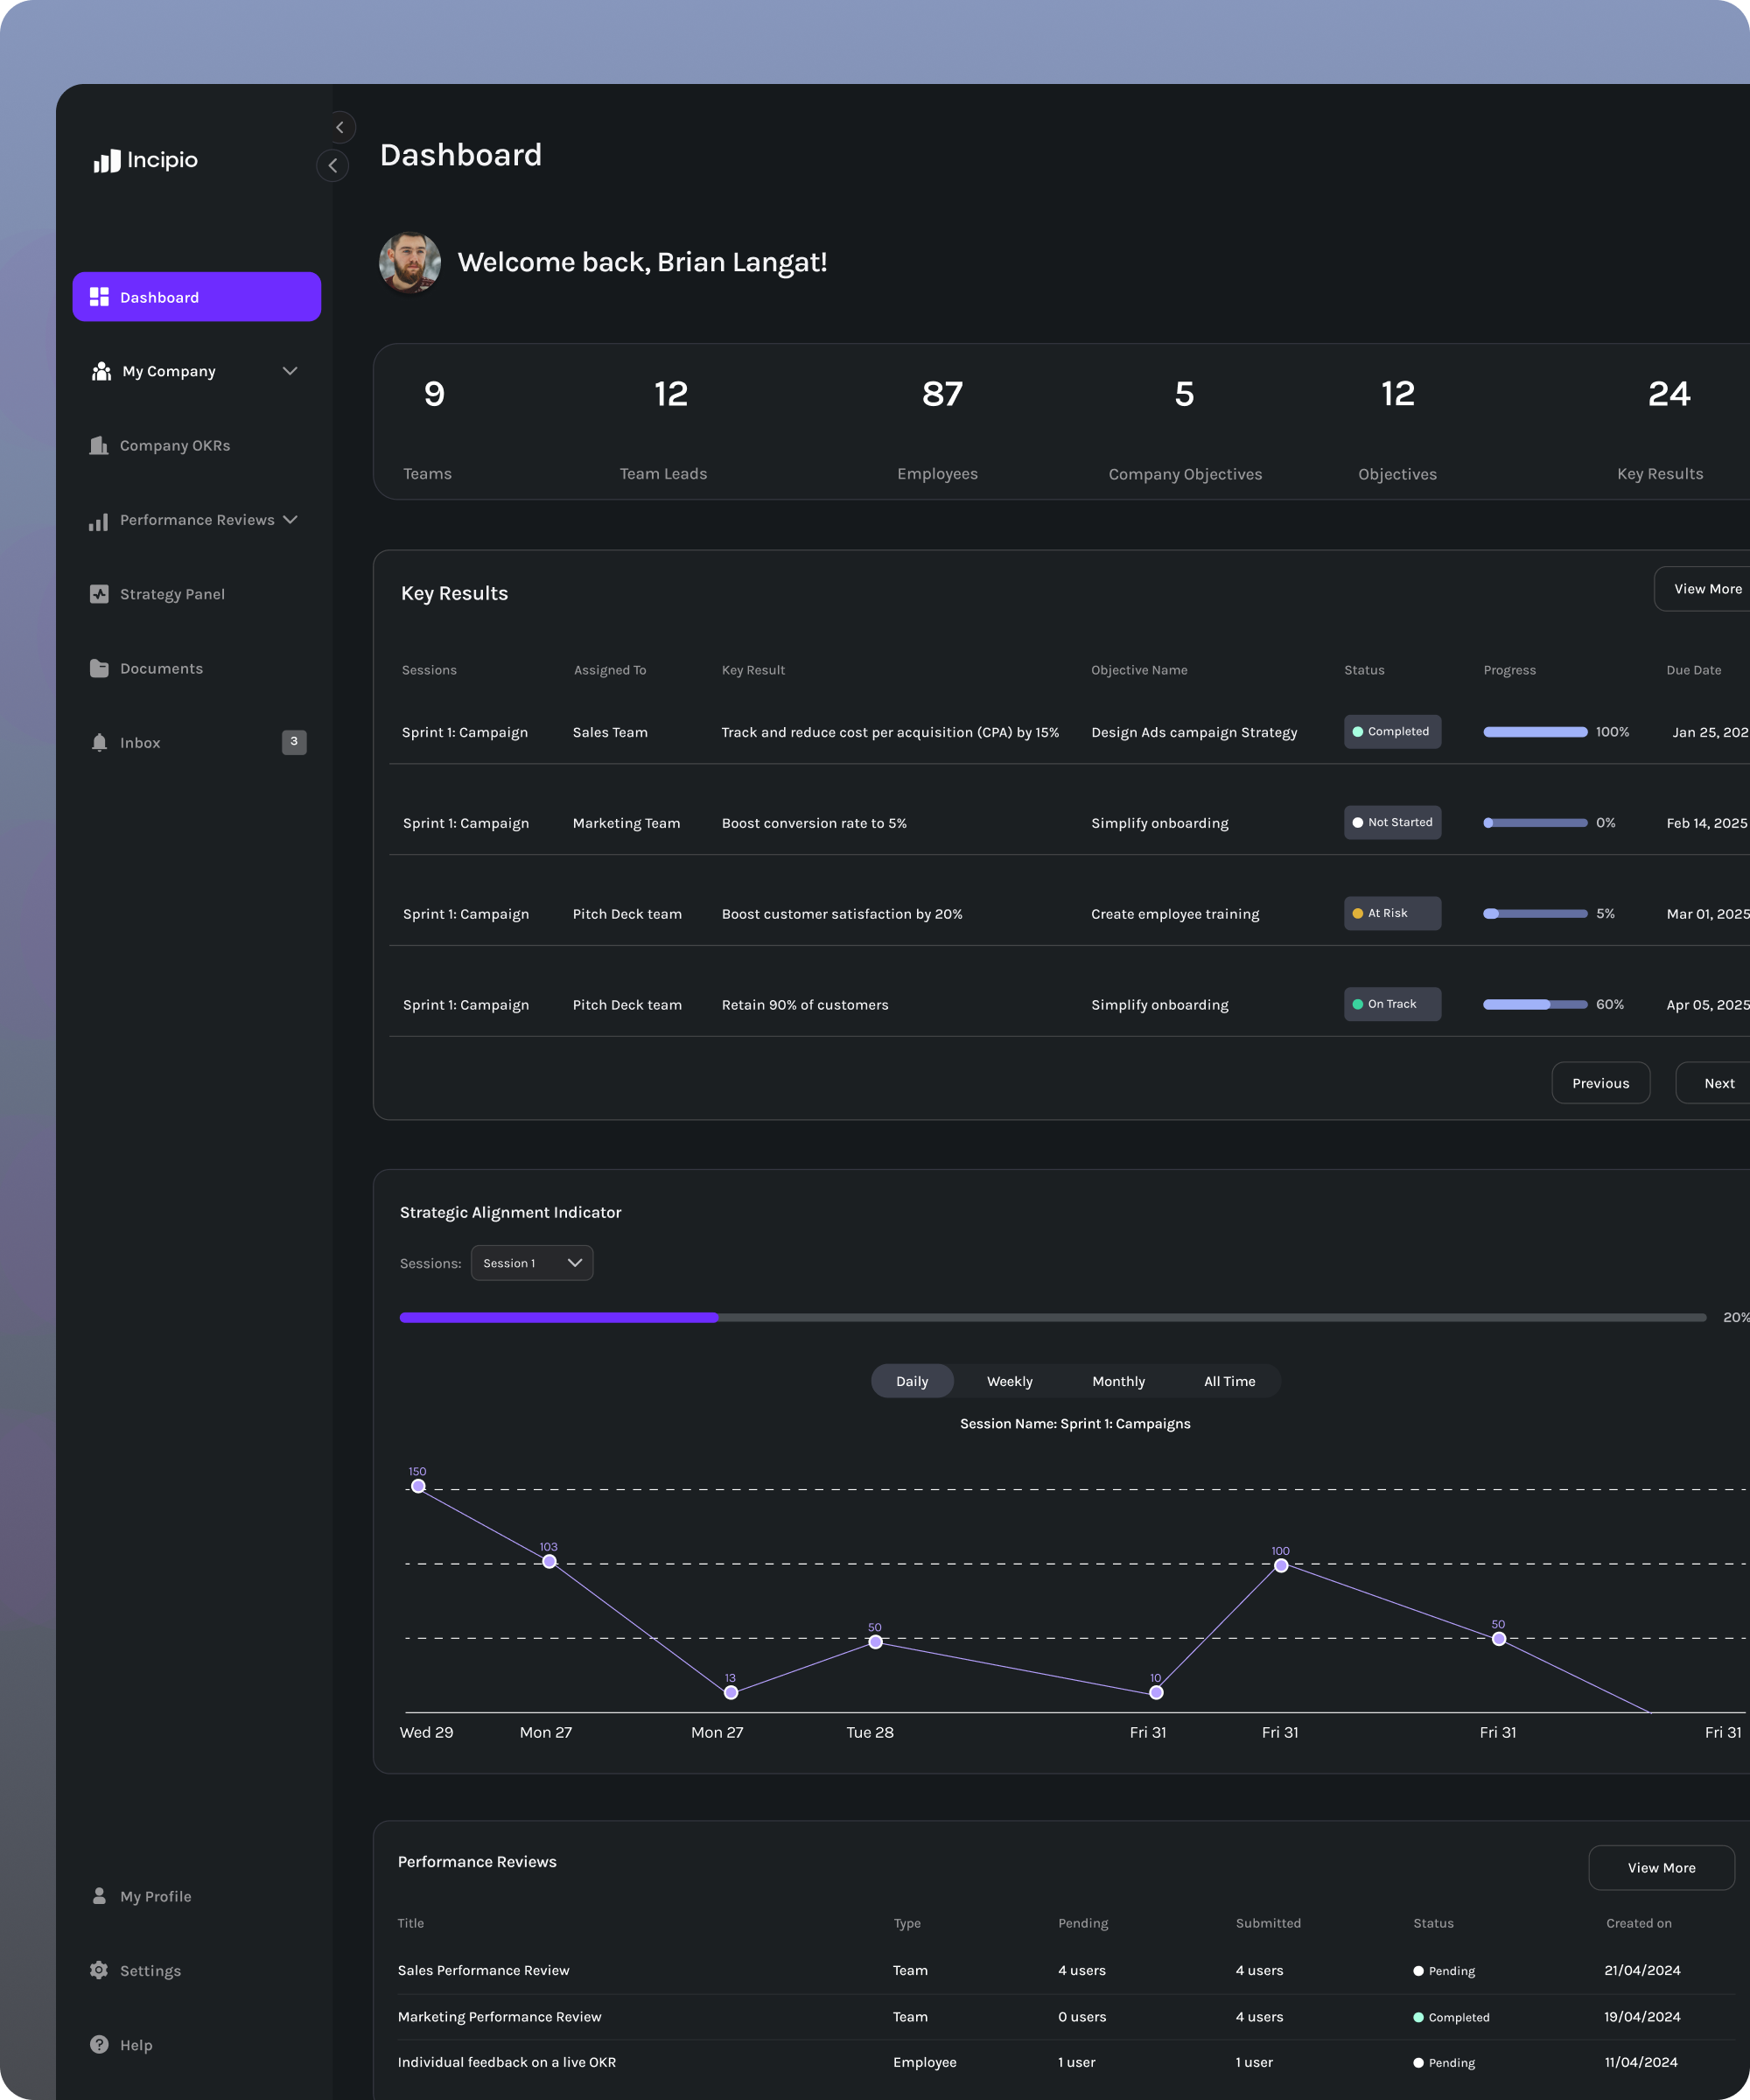Click the Inbox bell icon

pyautogui.click(x=99, y=742)
